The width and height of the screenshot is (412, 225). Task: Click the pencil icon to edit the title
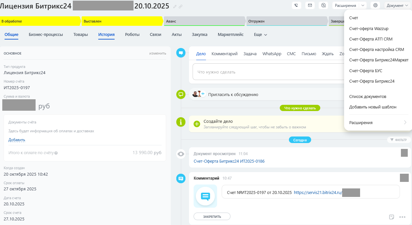click(175, 6)
